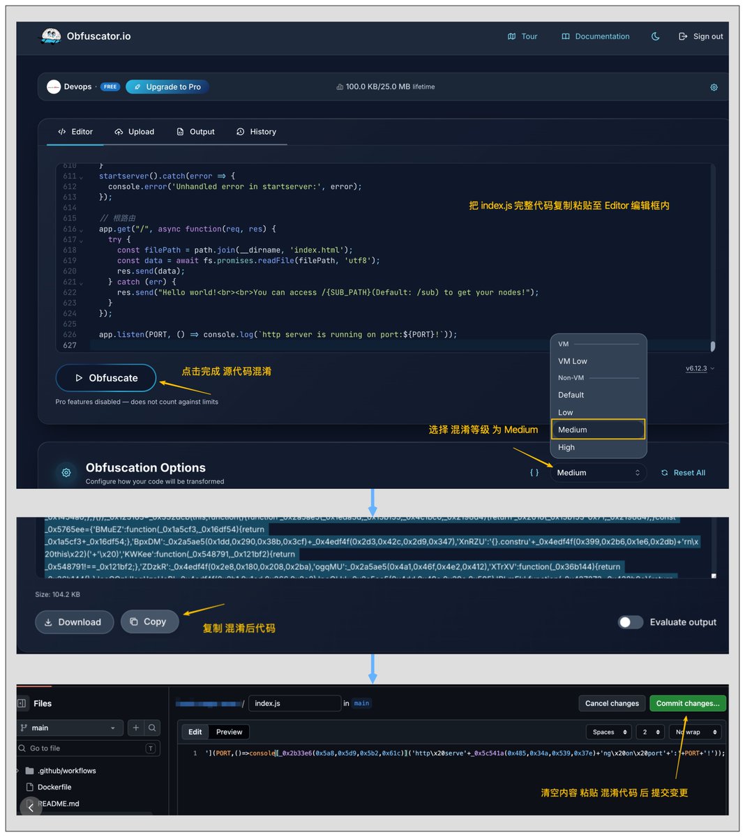Open the Medium preset dropdown
Viewport: 745px width, 837px height.
tap(599, 473)
